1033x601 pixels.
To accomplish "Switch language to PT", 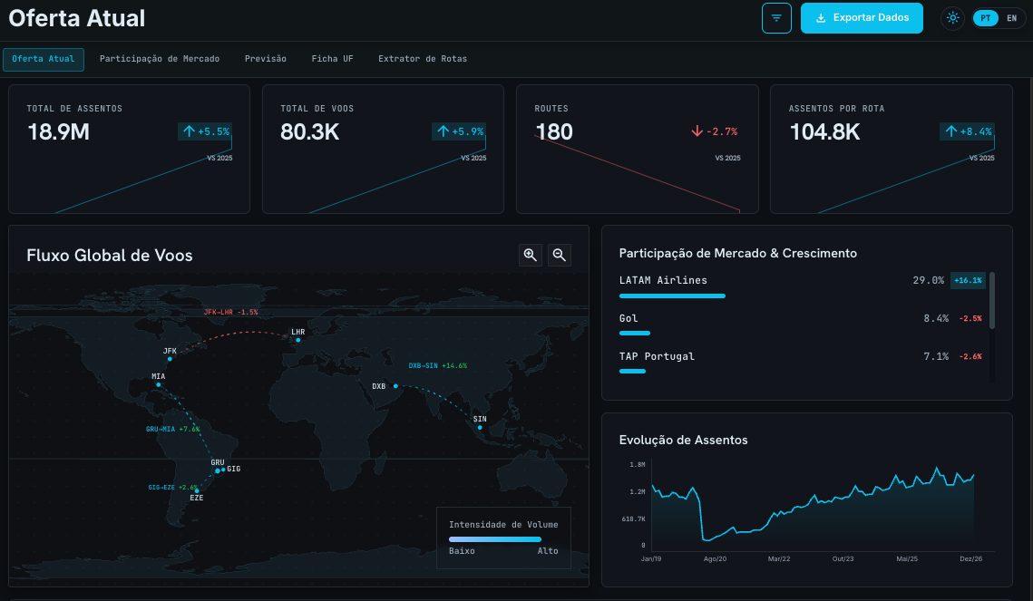I will pos(986,18).
